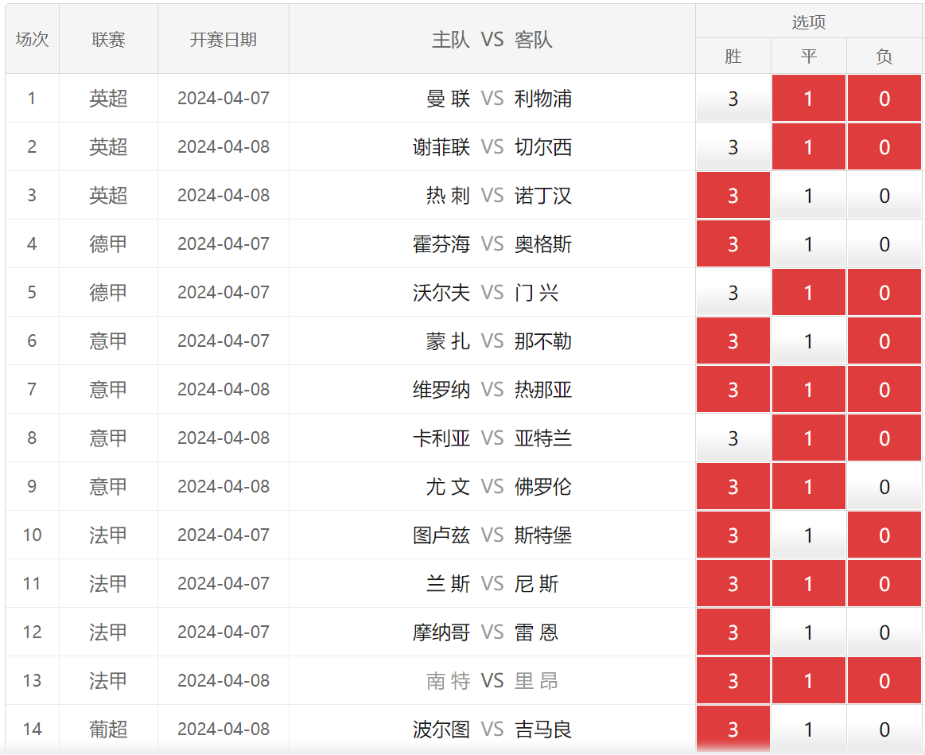Toggle win (3) for 霍芬海 vs 奥格斯
The image size is (925, 755).
733,243
